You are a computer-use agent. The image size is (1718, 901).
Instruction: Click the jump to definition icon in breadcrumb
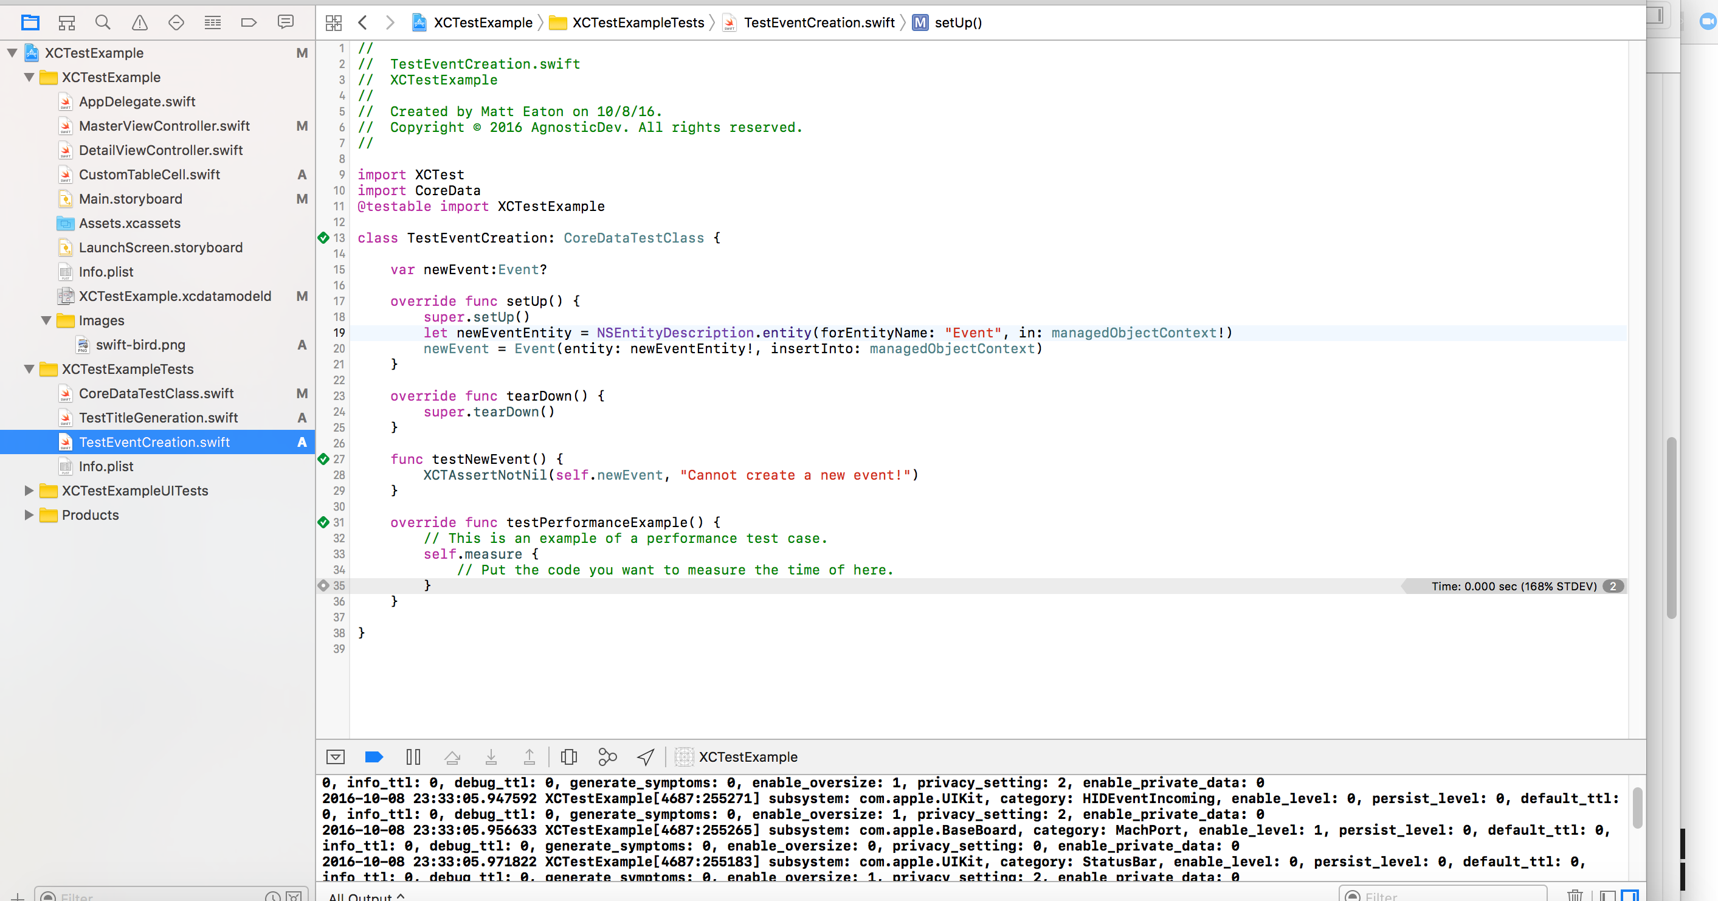[x=334, y=22]
